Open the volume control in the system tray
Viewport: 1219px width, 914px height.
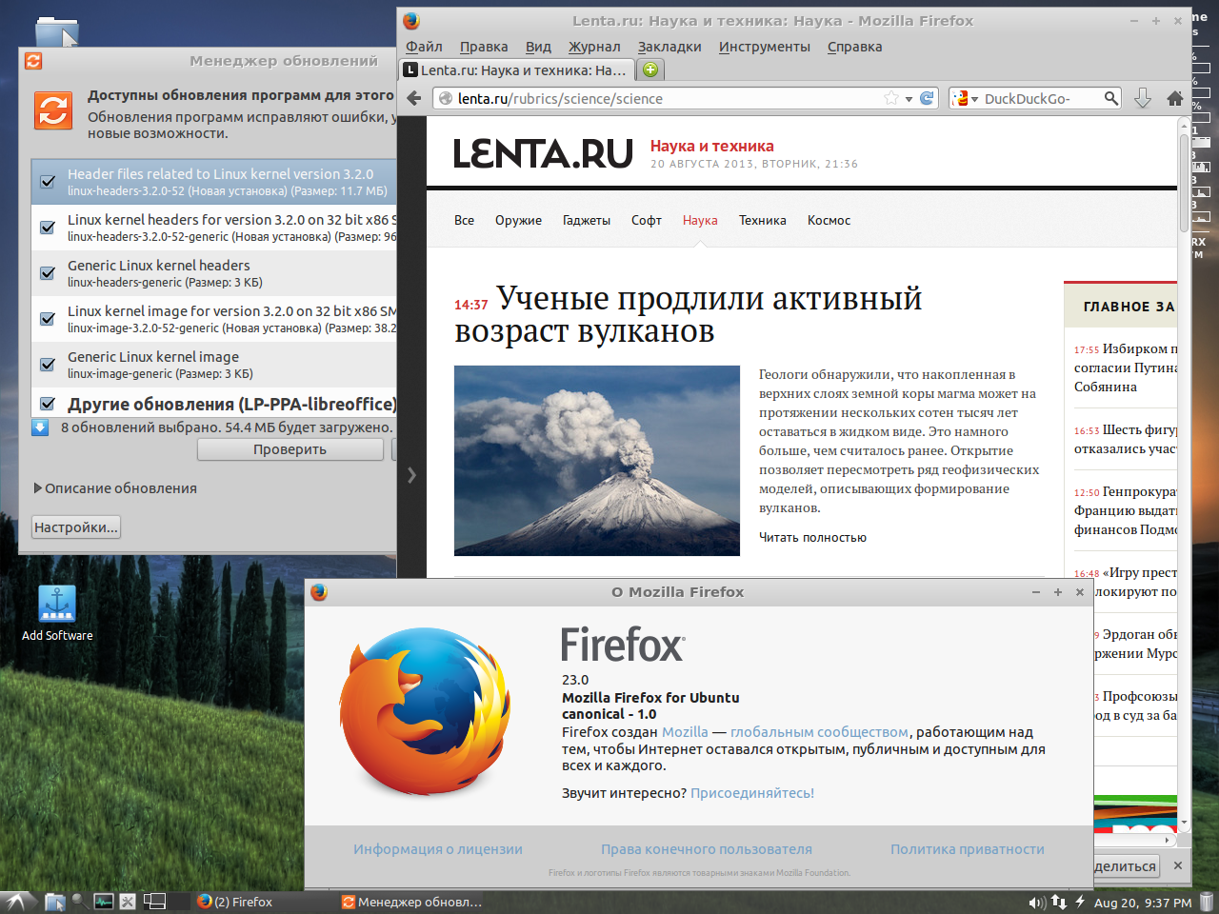click(x=1037, y=902)
